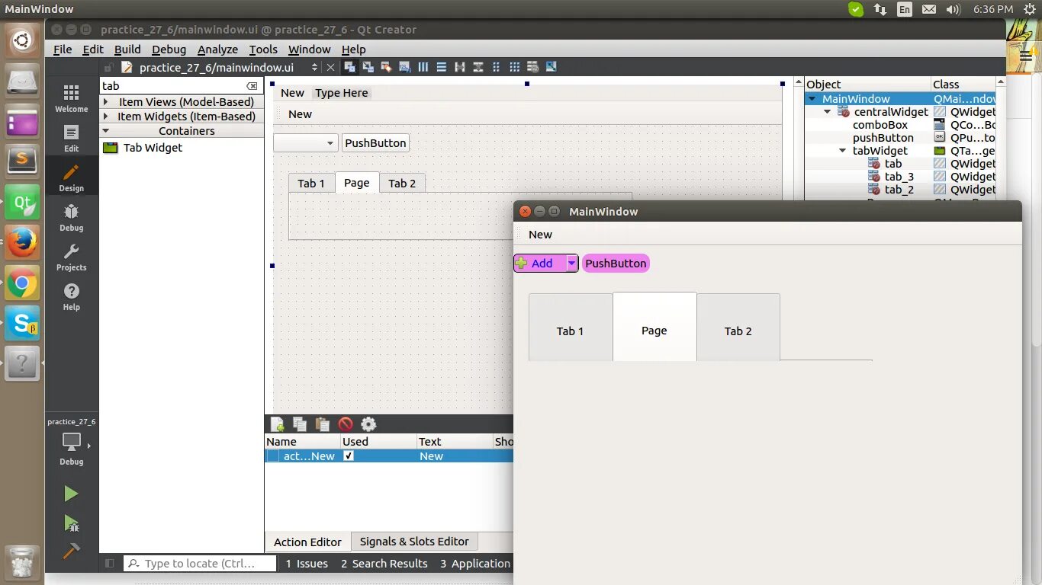The height and width of the screenshot is (585, 1042).
Task: Select Edit Buddies mode icon
Action: pos(386,67)
